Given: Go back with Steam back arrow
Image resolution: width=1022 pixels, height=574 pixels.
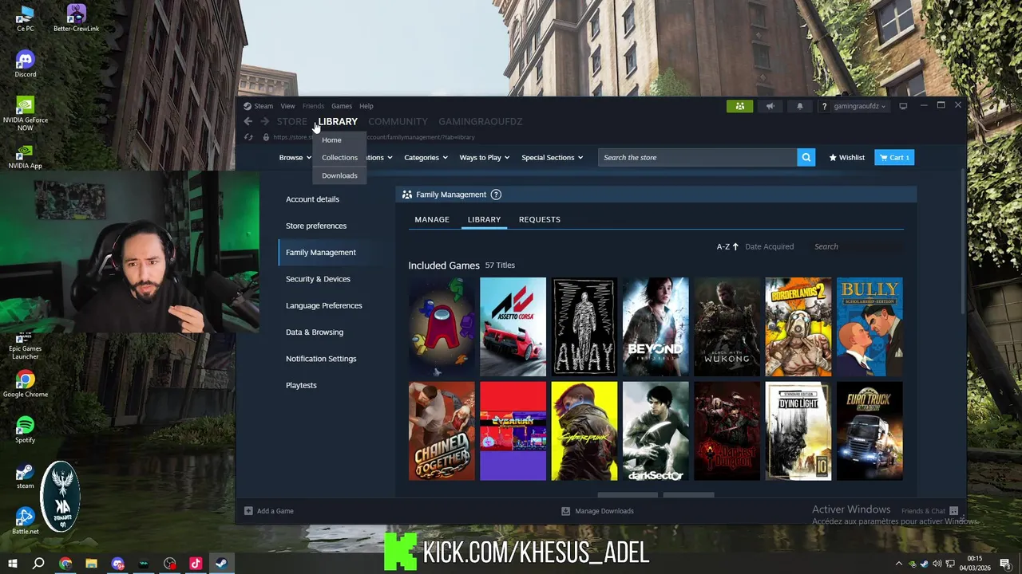Looking at the screenshot, I should (x=248, y=121).
